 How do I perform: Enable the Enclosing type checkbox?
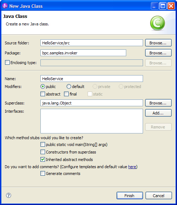pos(7,63)
